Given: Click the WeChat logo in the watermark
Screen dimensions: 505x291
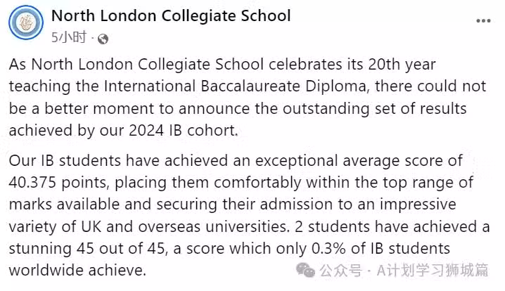Looking at the screenshot, I should (x=305, y=270).
